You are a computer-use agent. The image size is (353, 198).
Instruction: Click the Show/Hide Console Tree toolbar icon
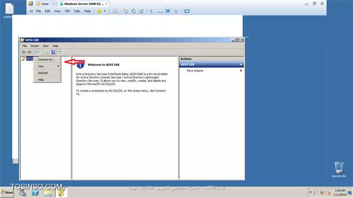coord(37,52)
